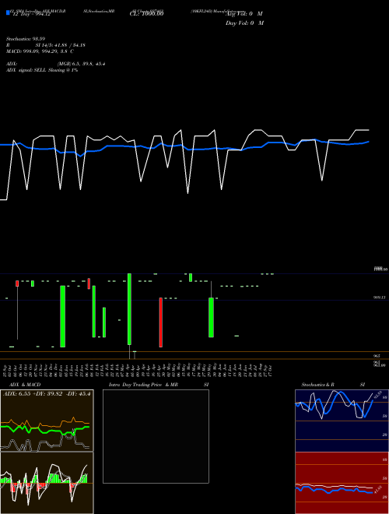Image resolution: width=389 pixels, height=514 pixels.
Task: Click the "Stochastics & R SI" panel title
Action: [333, 385]
